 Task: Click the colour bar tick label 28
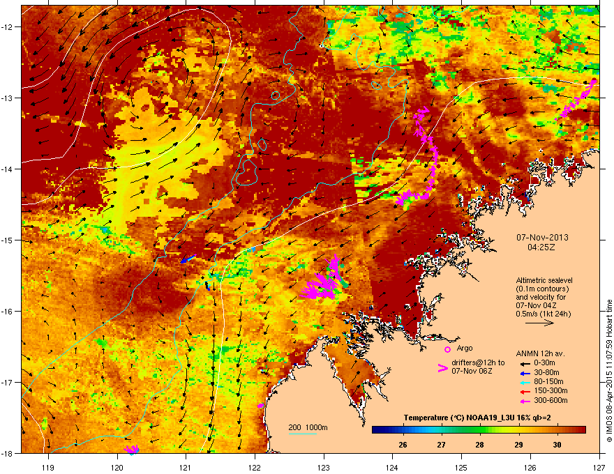(480, 445)
